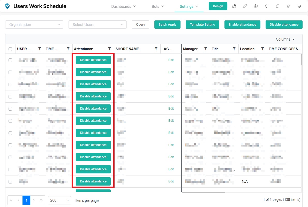Click the Template Setting button
Image resolution: width=308 pixels, height=207 pixels.
coord(202,25)
